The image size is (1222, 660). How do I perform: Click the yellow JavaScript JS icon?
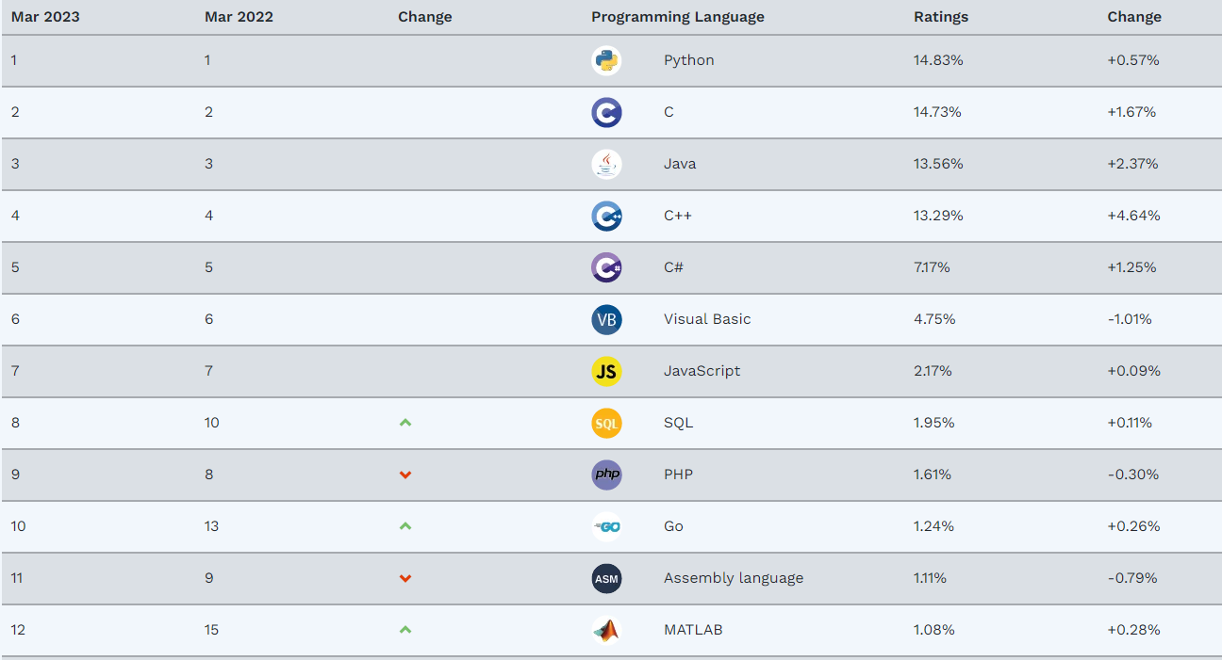(x=606, y=371)
